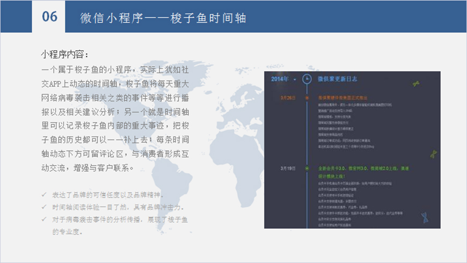Open the 2014年 year dropdown arrow
This screenshot has width=467, height=263.
295,79
